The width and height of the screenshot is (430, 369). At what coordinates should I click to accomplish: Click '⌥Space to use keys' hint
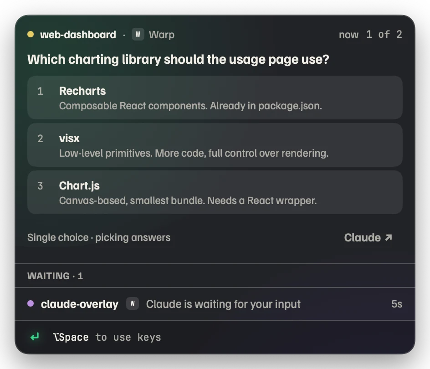[107, 337]
